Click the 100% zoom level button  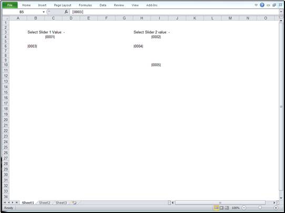(236, 208)
